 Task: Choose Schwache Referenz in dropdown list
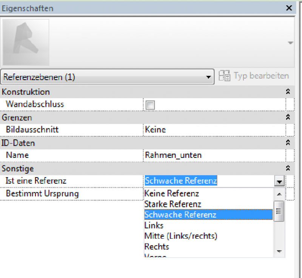click(x=180, y=215)
